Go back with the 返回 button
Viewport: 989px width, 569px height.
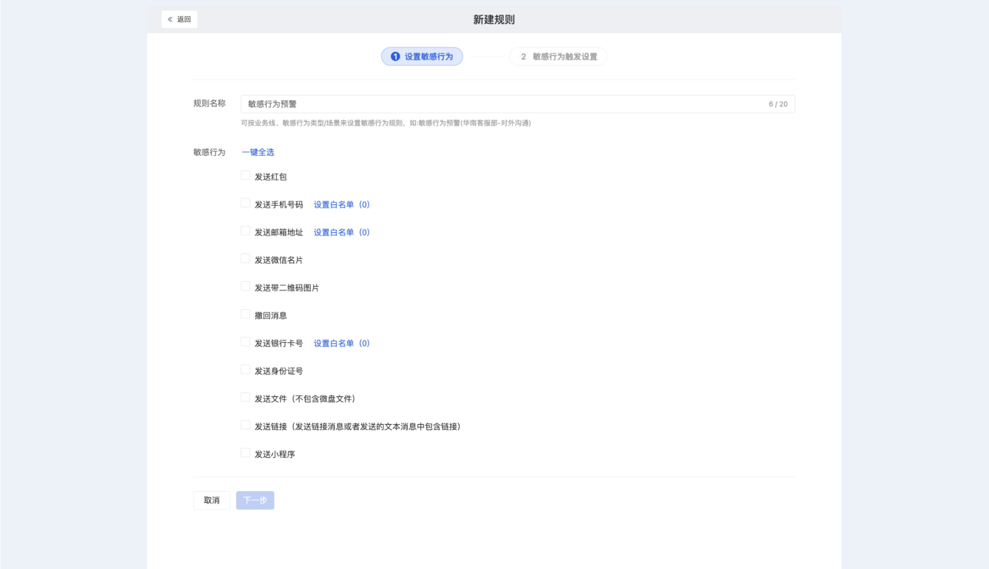[x=179, y=19]
